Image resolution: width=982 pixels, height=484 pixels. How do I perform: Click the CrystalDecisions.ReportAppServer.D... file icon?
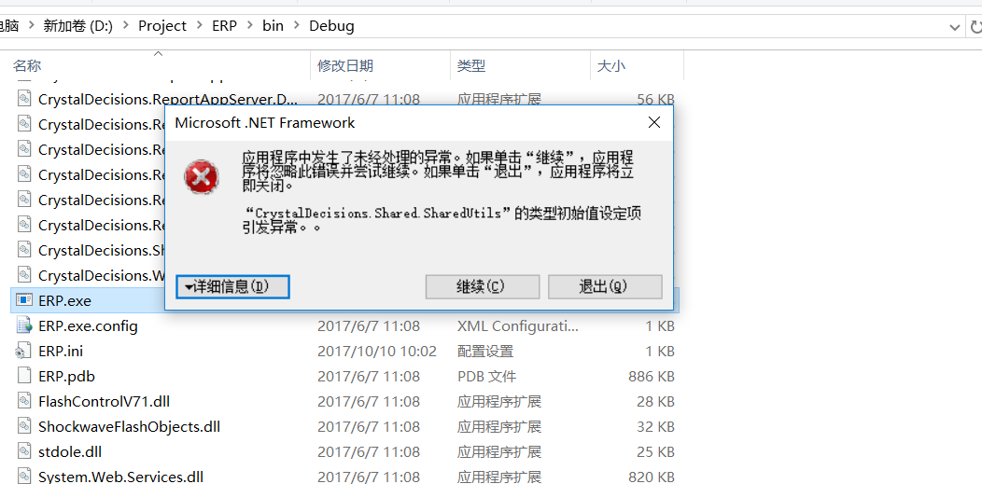(x=23, y=99)
